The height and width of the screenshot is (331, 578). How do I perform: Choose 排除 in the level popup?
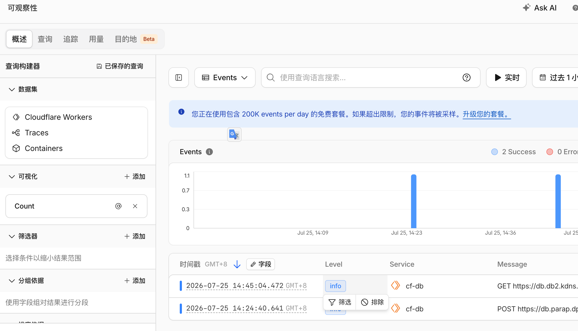[372, 302]
